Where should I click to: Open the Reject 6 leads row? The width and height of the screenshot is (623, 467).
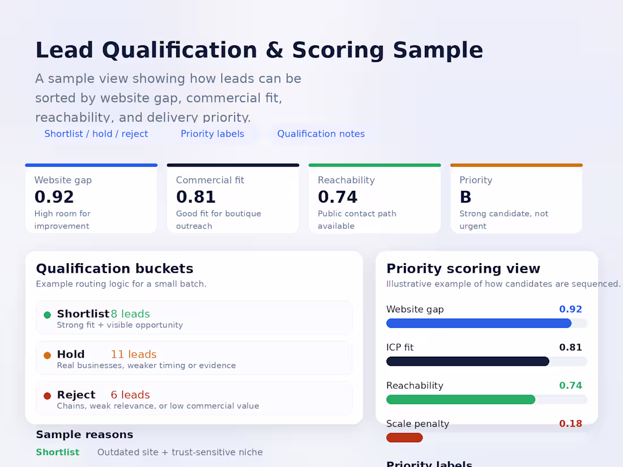(x=194, y=399)
